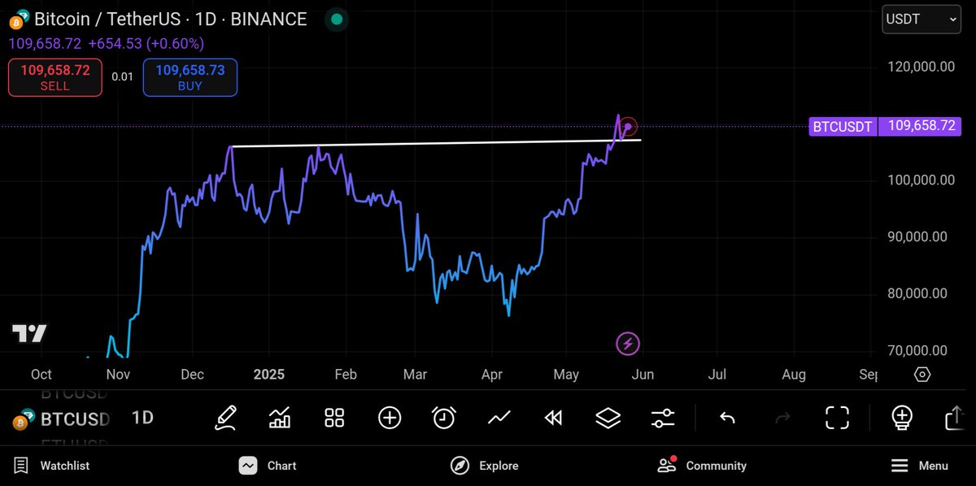
Task: Click the Jun date axis label
Action: pyautogui.click(x=643, y=375)
